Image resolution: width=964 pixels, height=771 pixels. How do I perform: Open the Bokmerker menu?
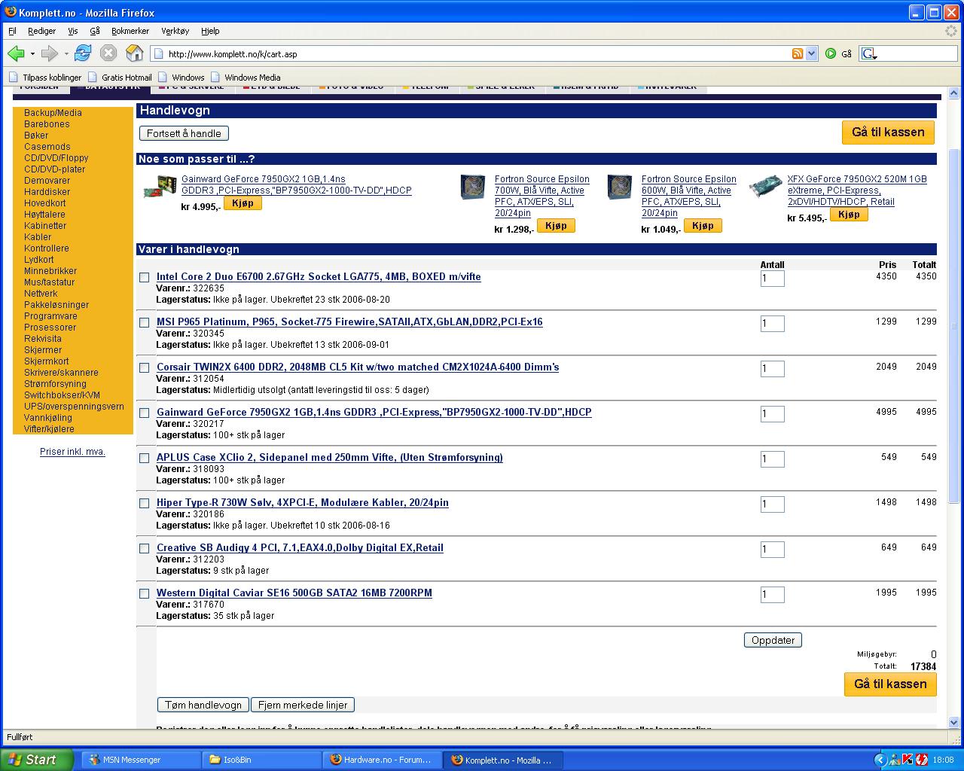130,31
